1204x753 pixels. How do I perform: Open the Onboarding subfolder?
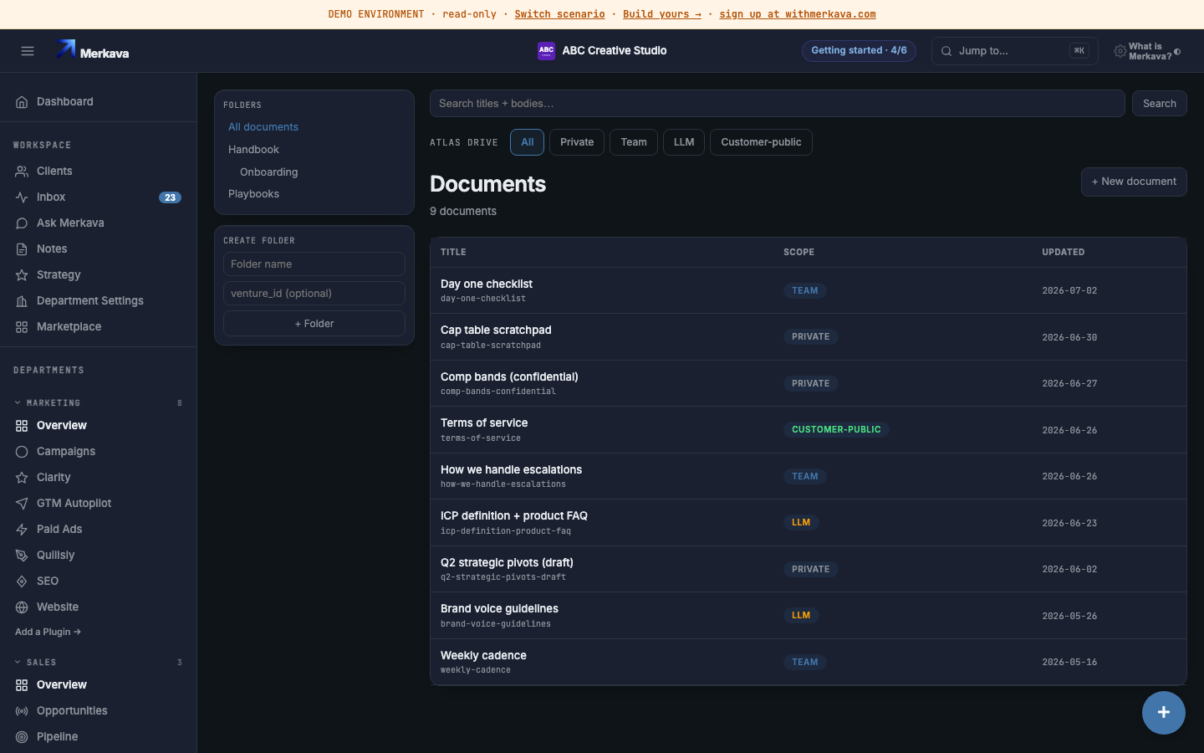(x=268, y=172)
